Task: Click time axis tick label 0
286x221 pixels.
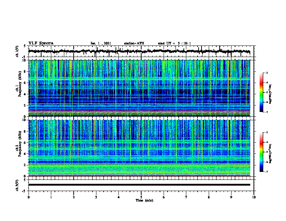Action: [x=29, y=197]
